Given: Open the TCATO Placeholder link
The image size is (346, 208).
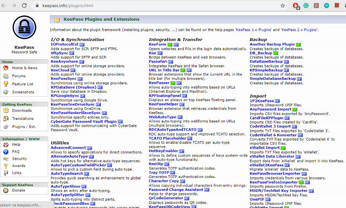Looking at the screenshot, I should point(167,138).
